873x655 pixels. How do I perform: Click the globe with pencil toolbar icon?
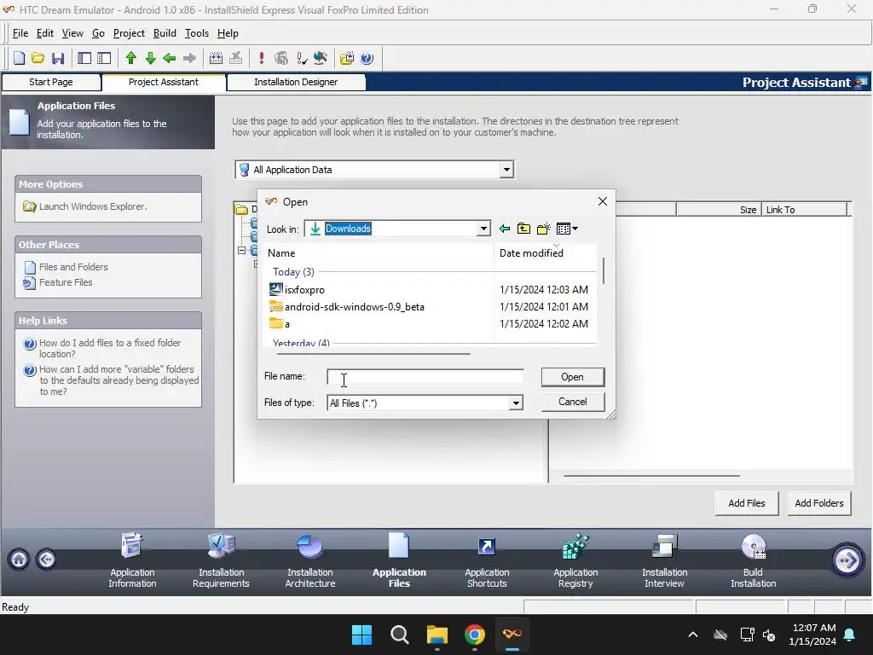[321, 58]
